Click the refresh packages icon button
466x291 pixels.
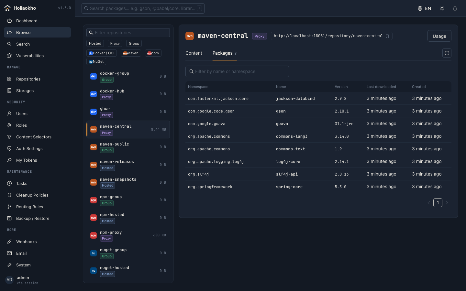coord(447,53)
